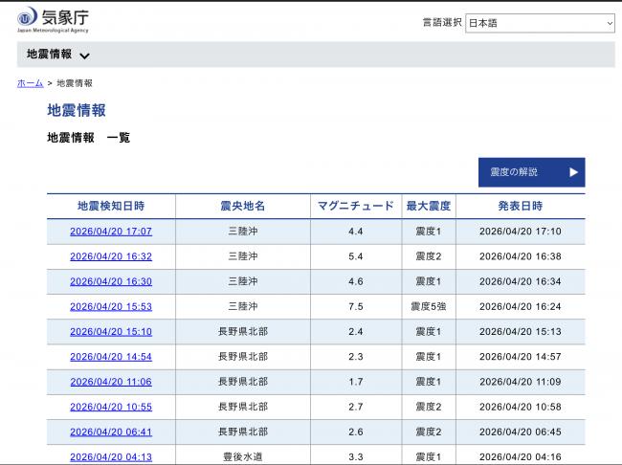Image resolution: width=622 pixels, height=465 pixels.
Task: Open earthquake entry 2026/04/20 16:32
Action: (111, 256)
